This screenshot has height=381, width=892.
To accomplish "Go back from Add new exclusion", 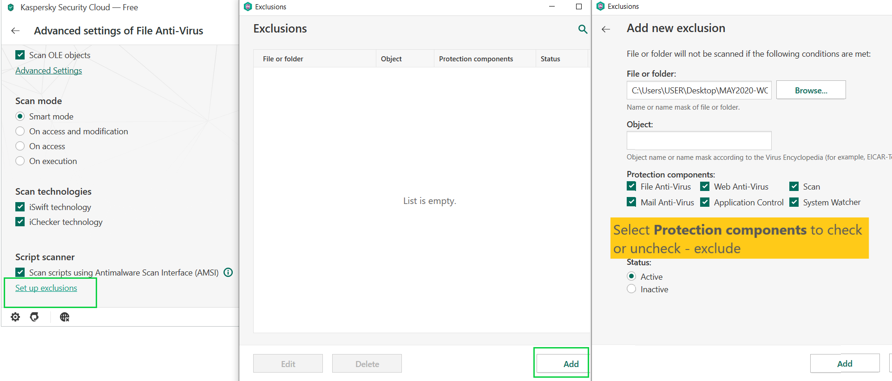I will [606, 29].
